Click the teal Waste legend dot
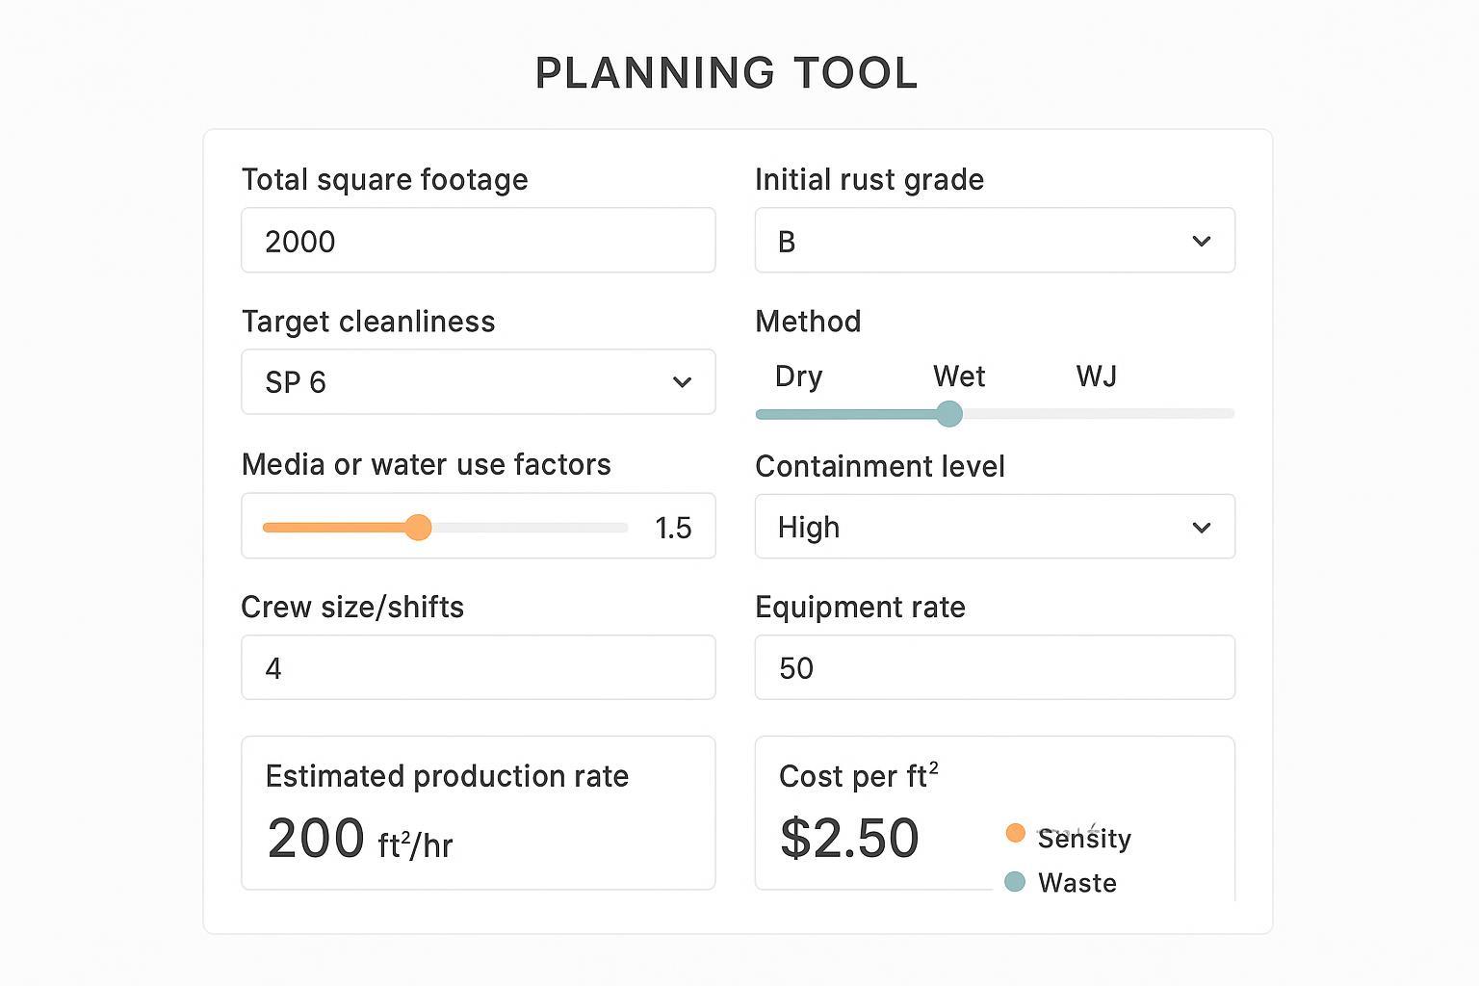Viewport: 1479px width, 986px height. [1015, 881]
